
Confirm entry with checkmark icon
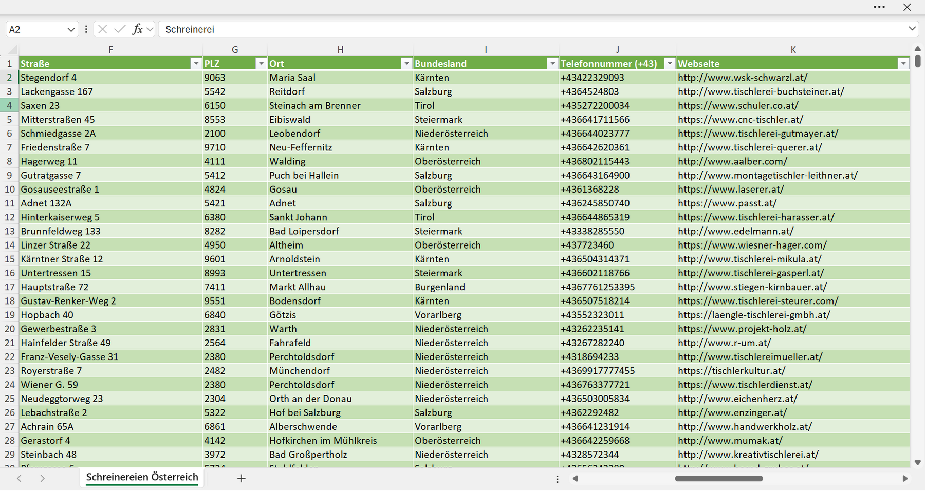pos(120,29)
